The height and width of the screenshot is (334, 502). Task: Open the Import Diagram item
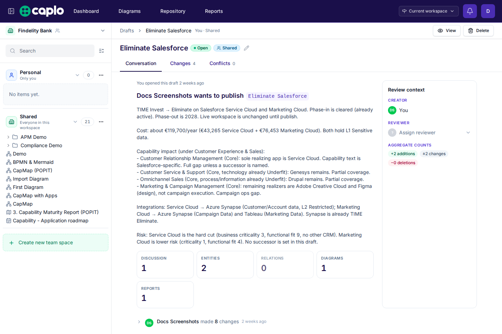31,179
